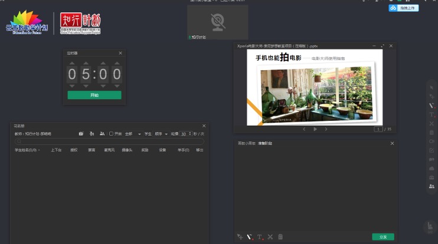Close the roster (花名册) panel

click(204, 126)
